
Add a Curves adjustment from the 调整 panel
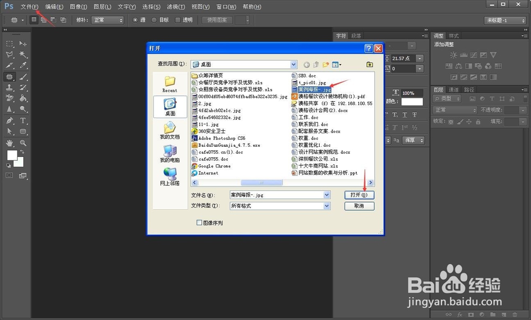pos(473,54)
